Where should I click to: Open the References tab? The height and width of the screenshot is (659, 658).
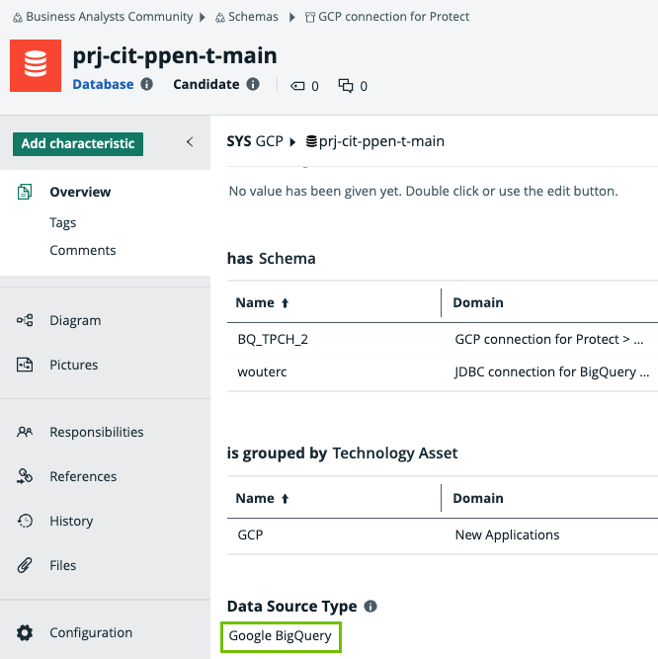click(83, 476)
